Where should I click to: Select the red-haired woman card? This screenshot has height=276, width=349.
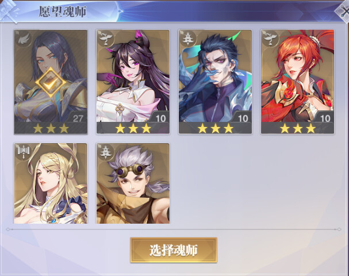click(x=298, y=82)
